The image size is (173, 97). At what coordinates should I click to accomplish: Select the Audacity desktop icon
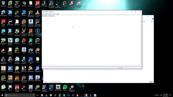[x=3, y=50]
